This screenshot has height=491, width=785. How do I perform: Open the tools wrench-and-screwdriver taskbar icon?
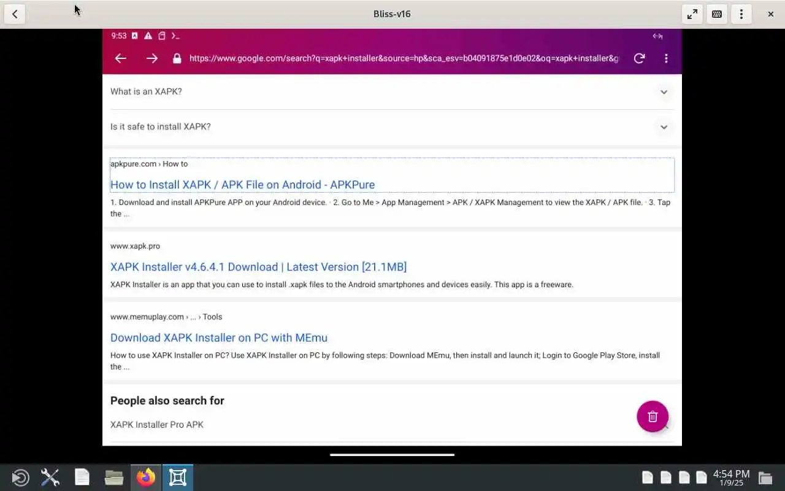point(50,477)
